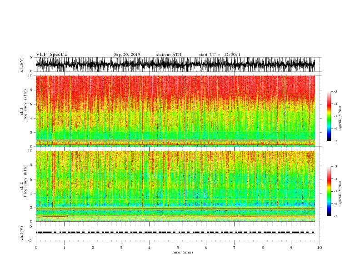The height and width of the screenshot is (278, 360).
Task: Click the ch.1 spectrogram panel
Action: 175,111
